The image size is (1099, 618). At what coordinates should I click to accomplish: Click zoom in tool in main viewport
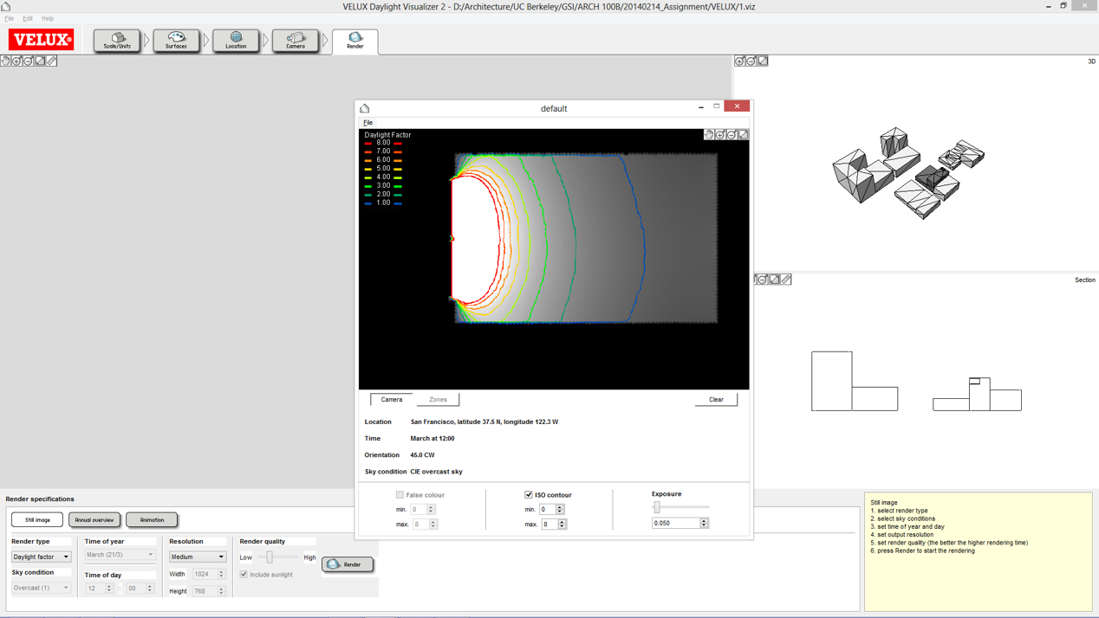(16, 61)
